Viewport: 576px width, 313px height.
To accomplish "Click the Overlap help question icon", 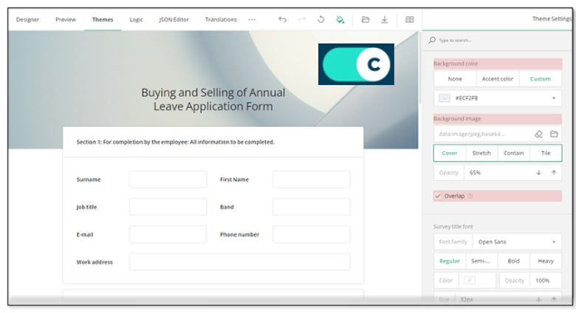I will pyautogui.click(x=470, y=196).
